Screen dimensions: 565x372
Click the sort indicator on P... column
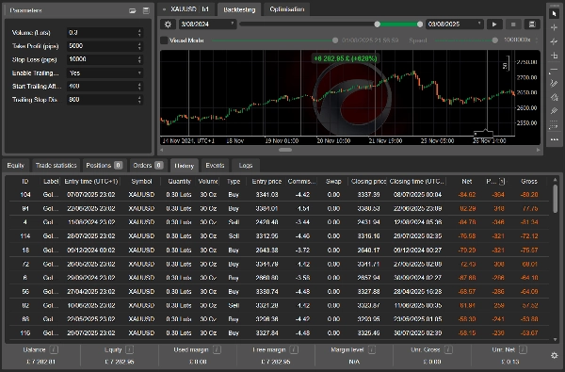click(x=502, y=182)
